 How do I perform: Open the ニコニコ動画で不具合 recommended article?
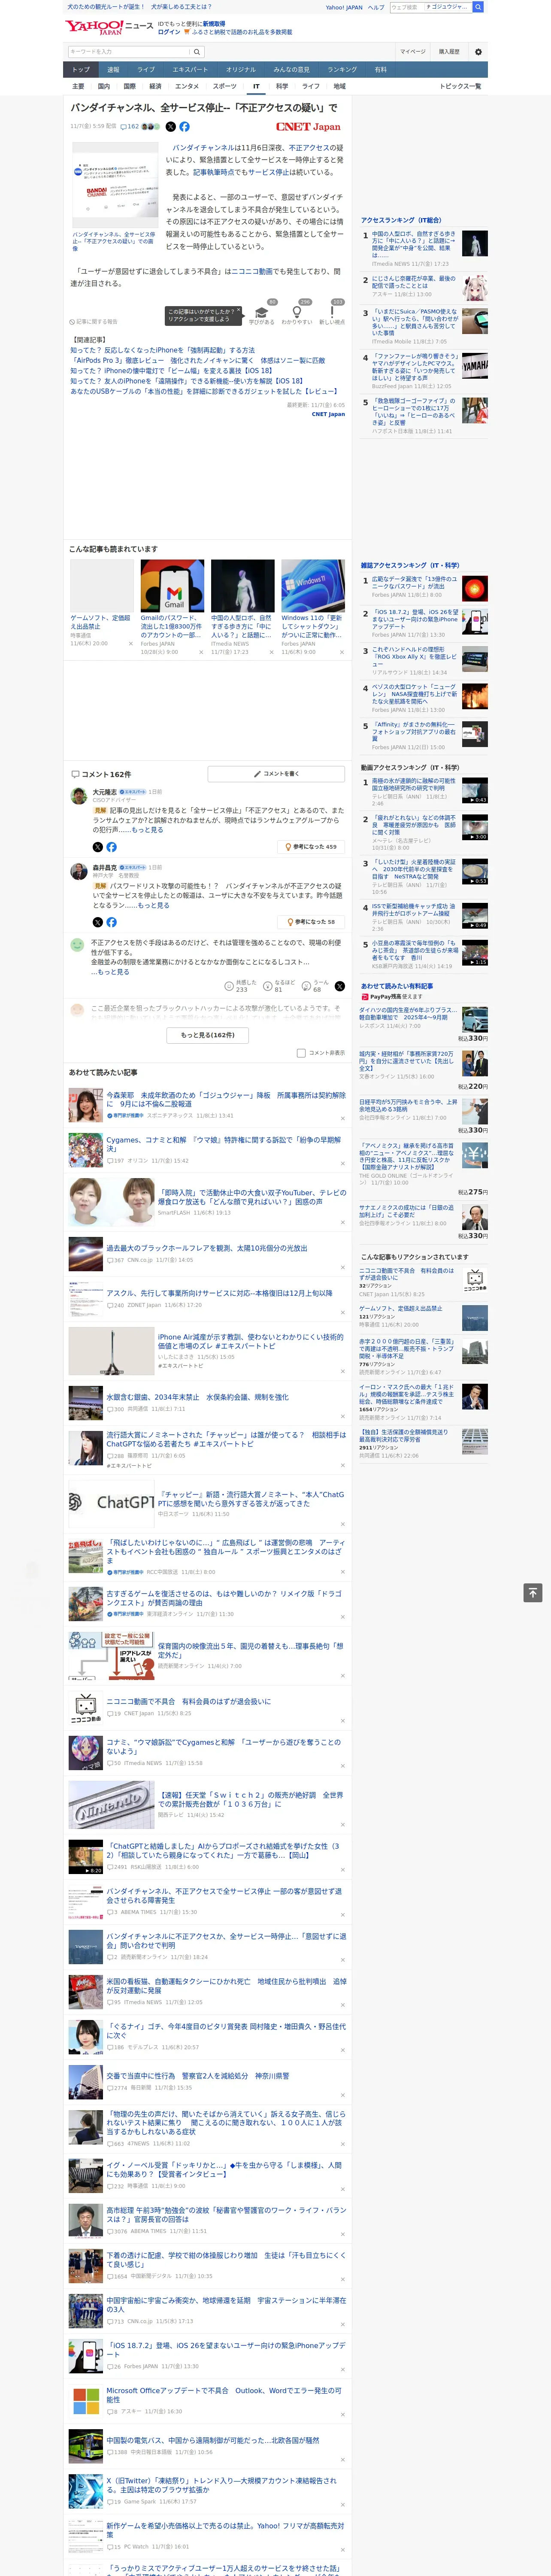189,1701
